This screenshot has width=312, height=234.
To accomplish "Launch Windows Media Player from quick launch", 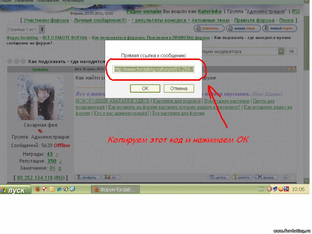I will pos(66,189).
